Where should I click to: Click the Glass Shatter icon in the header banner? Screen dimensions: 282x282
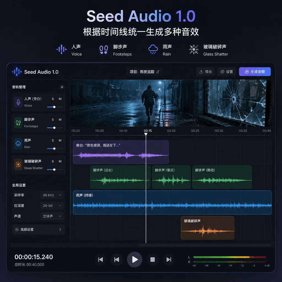(x=194, y=50)
